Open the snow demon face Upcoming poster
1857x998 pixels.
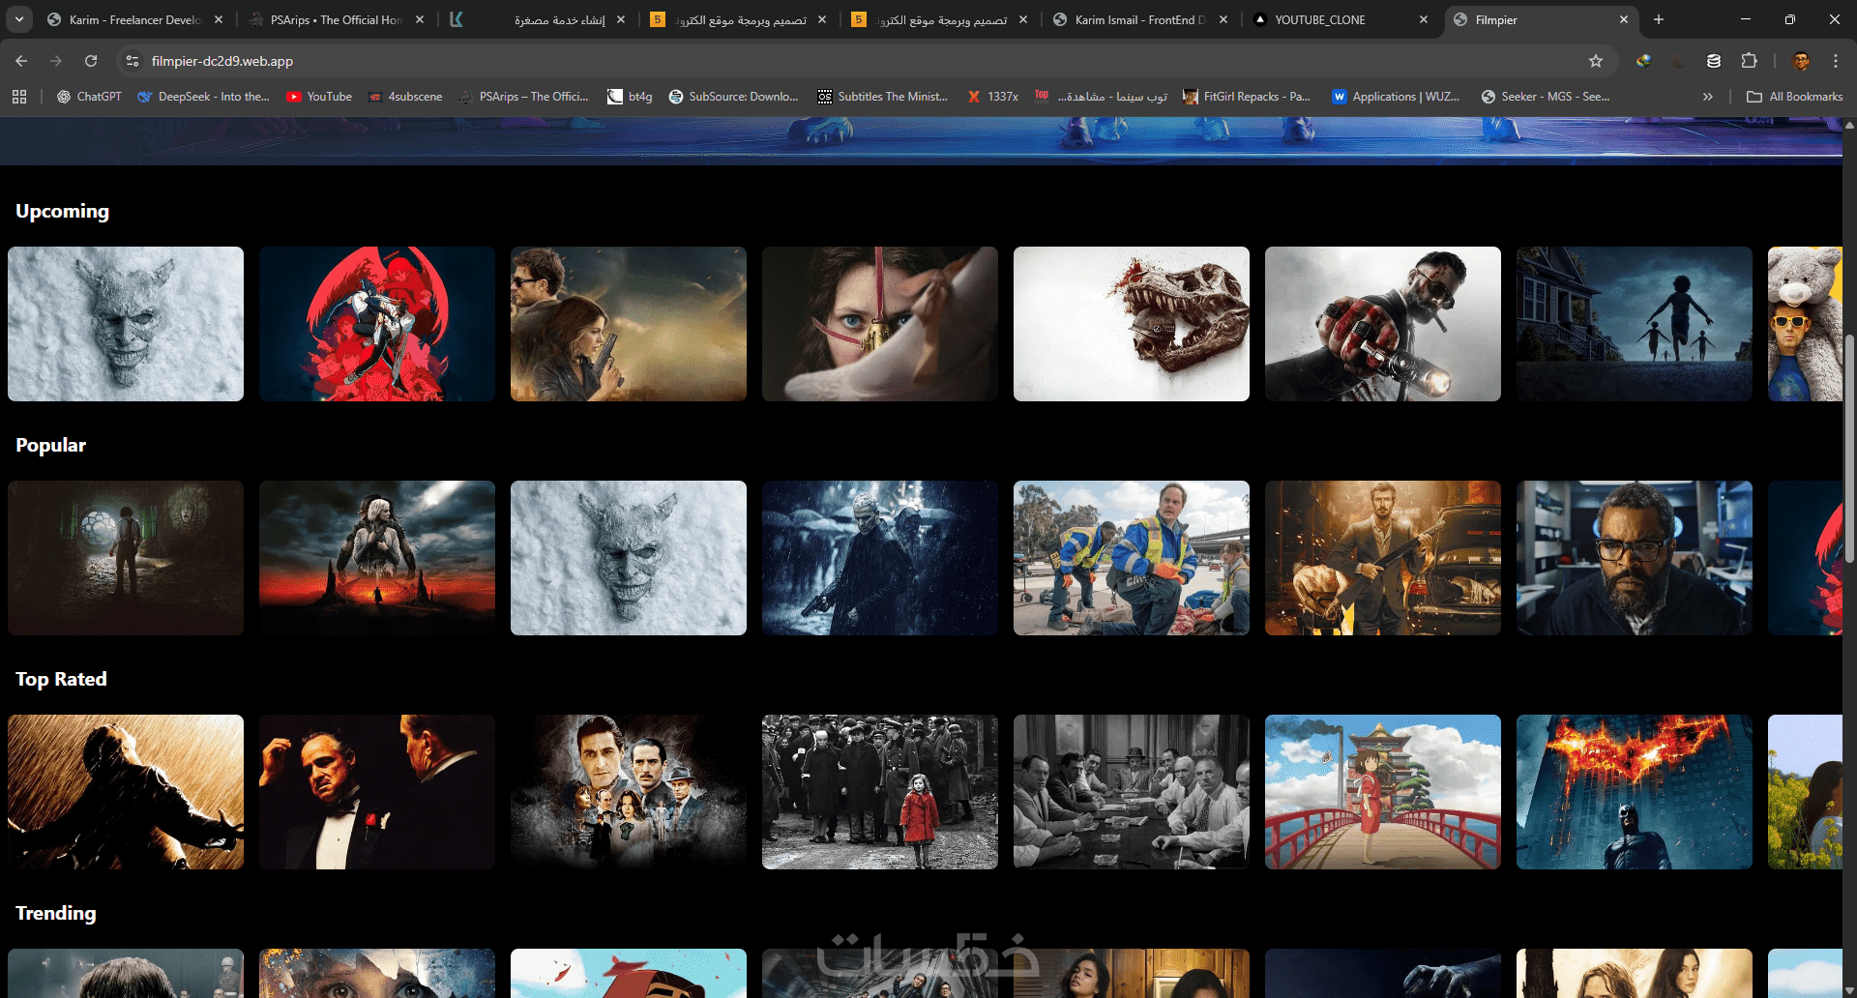tap(126, 324)
